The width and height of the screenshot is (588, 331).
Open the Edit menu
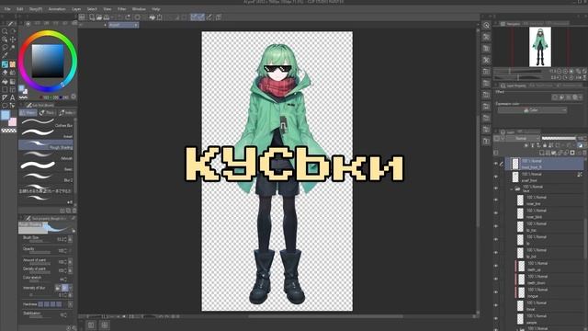click(x=19, y=9)
